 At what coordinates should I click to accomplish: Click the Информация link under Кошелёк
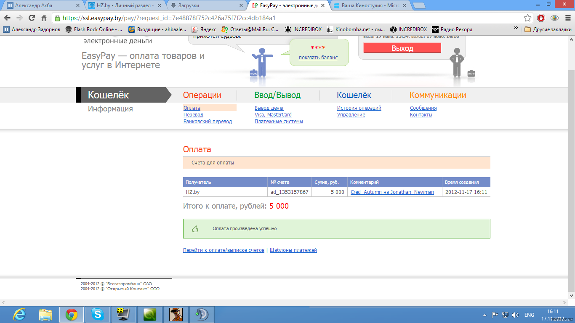(110, 109)
